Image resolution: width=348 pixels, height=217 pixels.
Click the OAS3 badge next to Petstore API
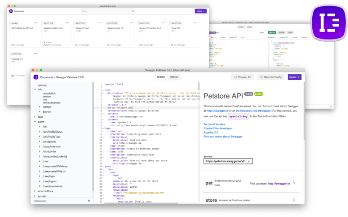tap(259, 94)
